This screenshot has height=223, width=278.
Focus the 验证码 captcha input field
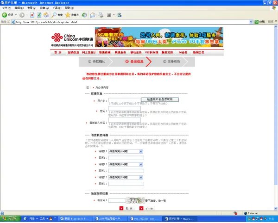[x=117, y=200]
